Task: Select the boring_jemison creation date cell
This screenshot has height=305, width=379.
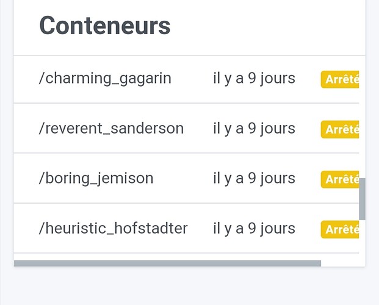Action: tap(254, 179)
